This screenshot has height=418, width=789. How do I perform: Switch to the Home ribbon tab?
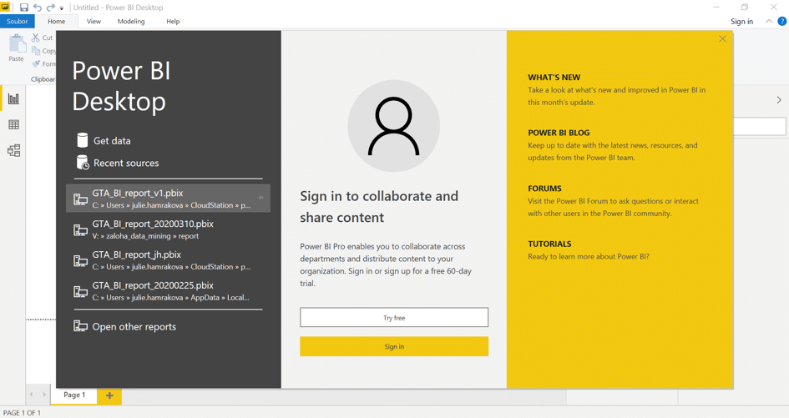(x=57, y=21)
